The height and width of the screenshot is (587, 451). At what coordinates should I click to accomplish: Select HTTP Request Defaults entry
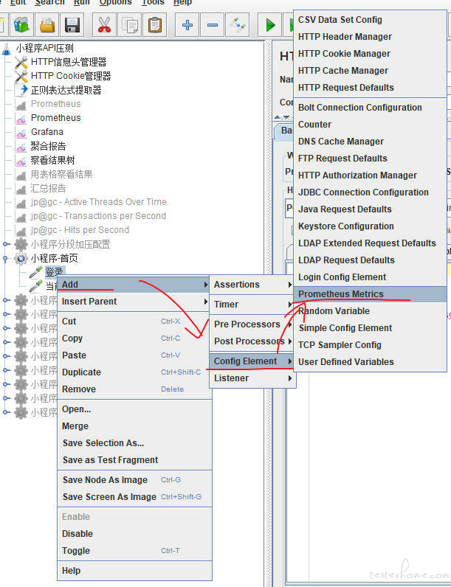click(370, 88)
